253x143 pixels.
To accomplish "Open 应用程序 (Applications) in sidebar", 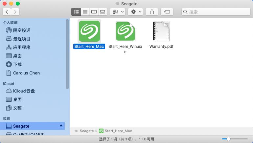I will click(22, 47).
